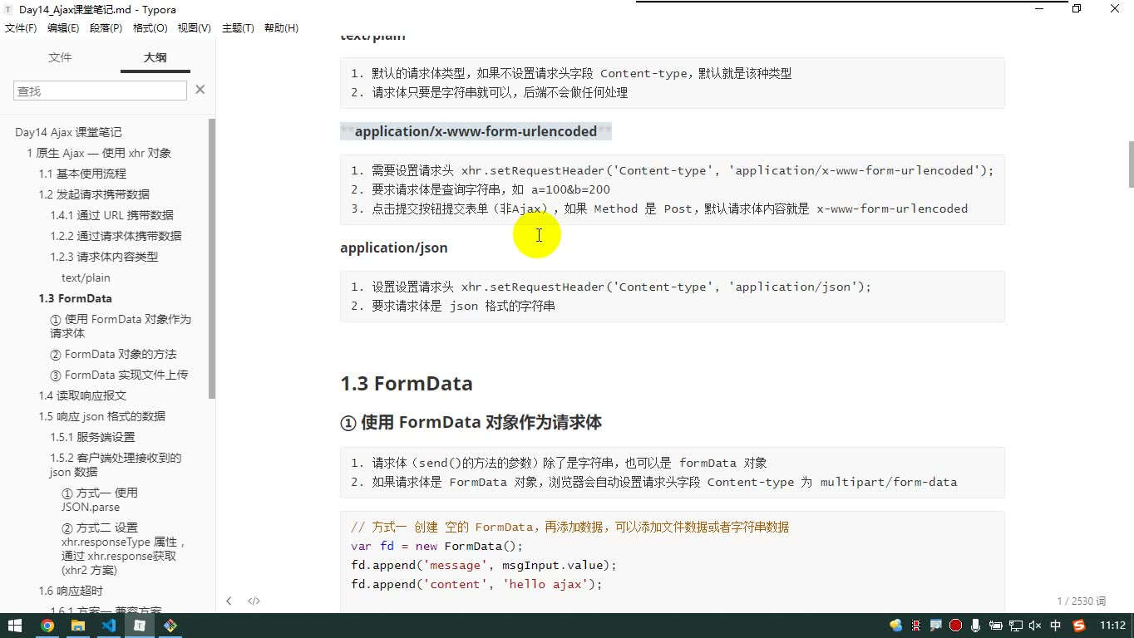The height and width of the screenshot is (638, 1134).
Task: Open File Explorer from the taskbar
Action: pos(78,626)
